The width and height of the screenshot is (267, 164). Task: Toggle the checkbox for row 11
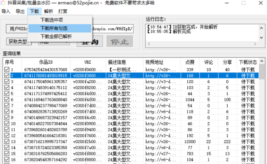7,129
